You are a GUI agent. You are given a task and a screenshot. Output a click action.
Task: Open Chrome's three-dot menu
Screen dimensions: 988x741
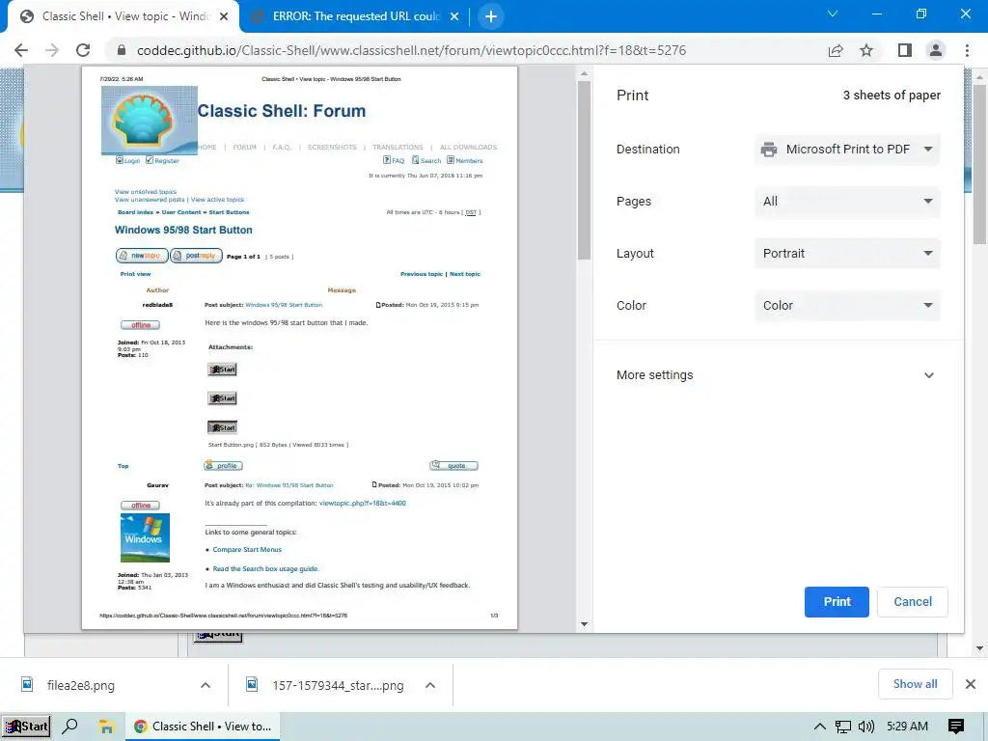967,50
